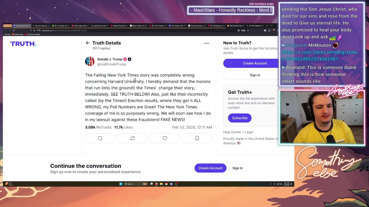Click the Get Truth+ heading
369x207 pixels.
[240, 92]
